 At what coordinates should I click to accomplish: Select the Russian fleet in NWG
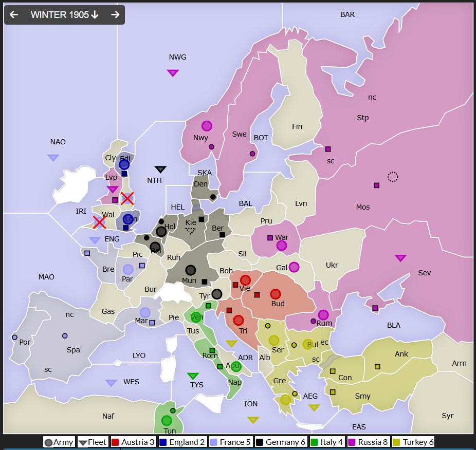[x=173, y=72]
